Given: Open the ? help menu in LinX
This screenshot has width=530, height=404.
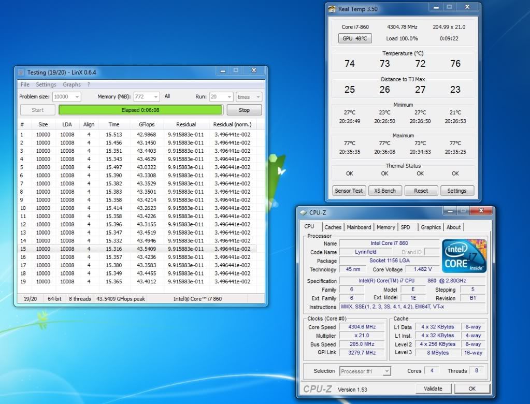Looking at the screenshot, I should [x=89, y=84].
